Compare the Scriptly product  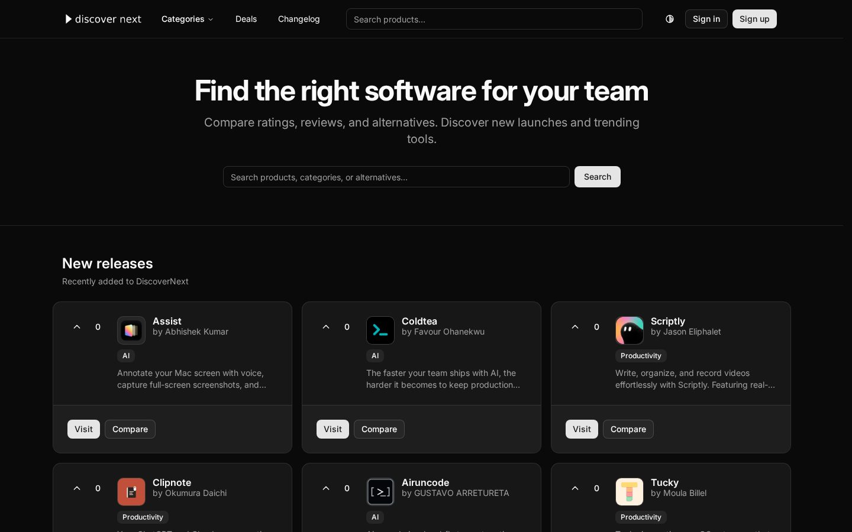pyautogui.click(x=628, y=429)
